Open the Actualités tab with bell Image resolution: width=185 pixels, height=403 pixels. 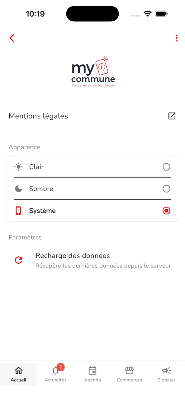[x=55, y=374]
